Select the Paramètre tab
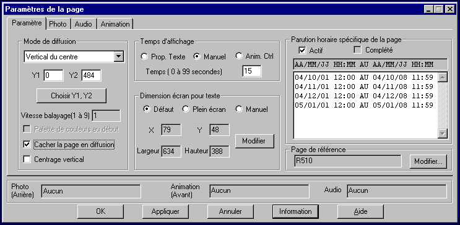The height and width of the screenshot is (225, 460). pyautogui.click(x=27, y=23)
